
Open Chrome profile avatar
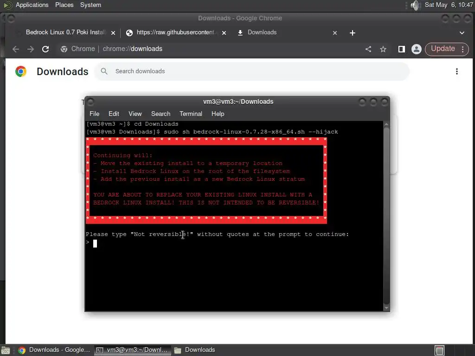coord(417,49)
